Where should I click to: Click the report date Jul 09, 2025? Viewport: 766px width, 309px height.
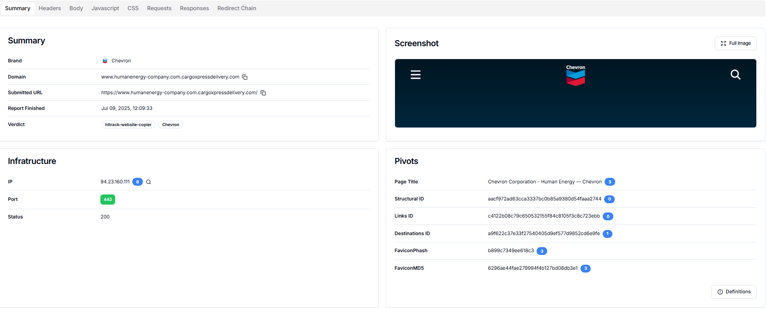click(x=127, y=109)
